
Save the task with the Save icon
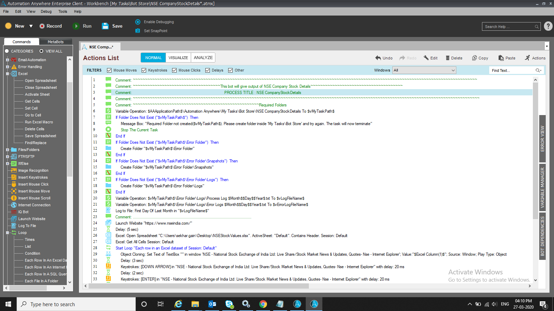pos(105,26)
